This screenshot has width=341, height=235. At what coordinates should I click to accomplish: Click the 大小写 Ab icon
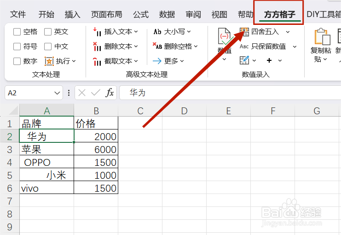click(x=157, y=32)
